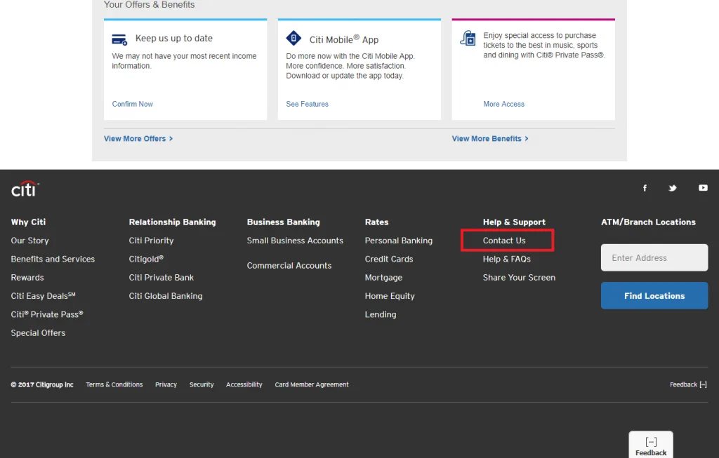Click Confirm Now link
Image resolution: width=719 pixels, height=458 pixels.
click(133, 104)
